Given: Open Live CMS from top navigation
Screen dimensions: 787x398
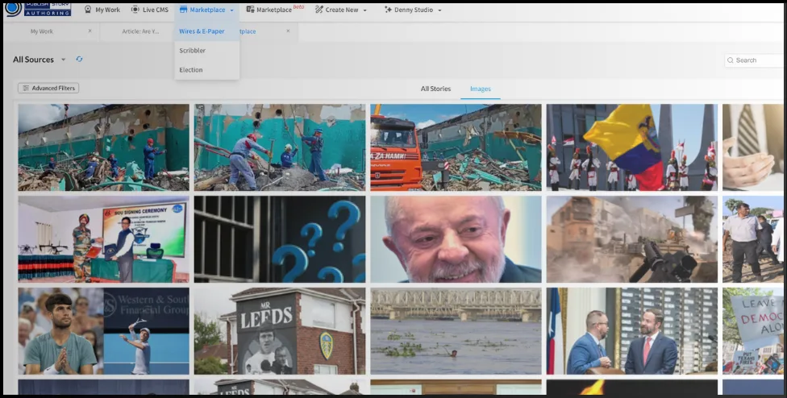Looking at the screenshot, I should pyautogui.click(x=150, y=10).
